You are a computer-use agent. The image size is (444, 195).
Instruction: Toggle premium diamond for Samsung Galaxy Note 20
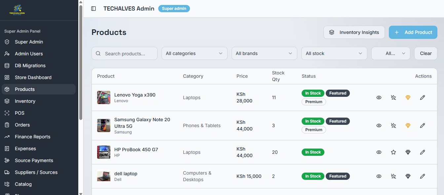(x=408, y=125)
